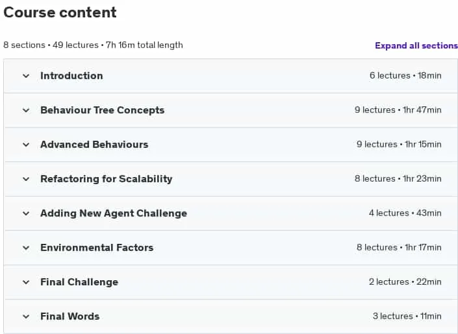The image size is (458, 334).
Task: Open Adding New Agent Challenge title
Action: [x=114, y=213]
